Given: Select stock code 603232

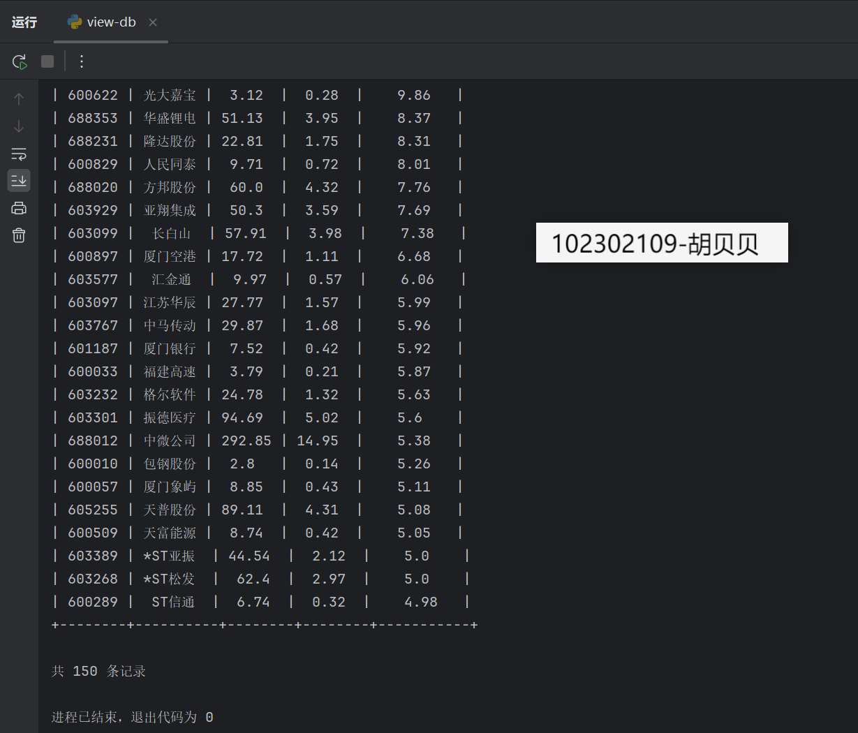Looking at the screenshot, I should 93,394.
